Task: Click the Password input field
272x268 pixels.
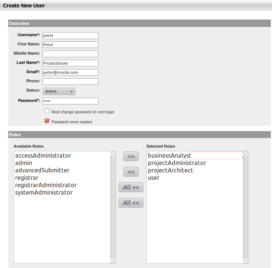Action: point(70,101)
